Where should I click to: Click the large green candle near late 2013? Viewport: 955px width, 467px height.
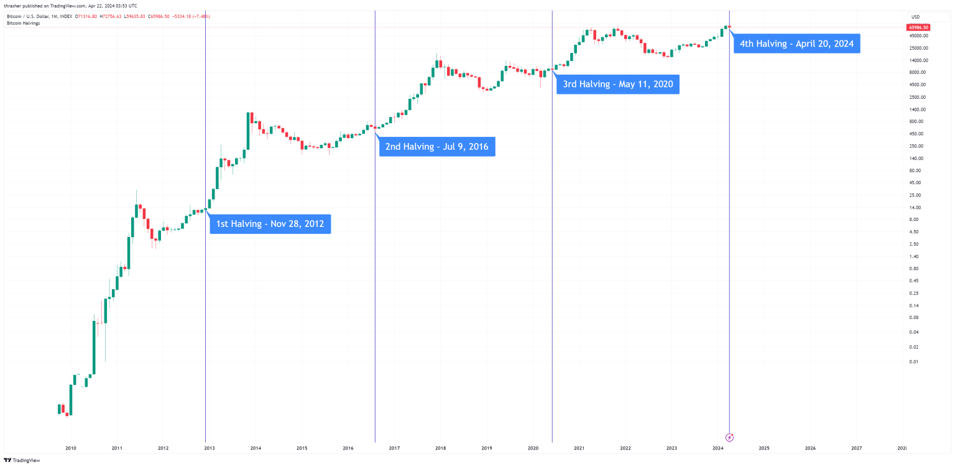[x=249, y=131]
